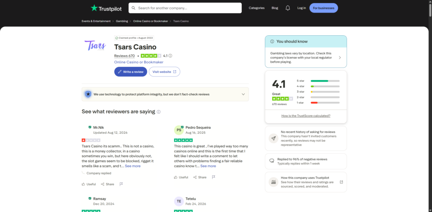Click the search magnifier icon

tap(133, 8)
